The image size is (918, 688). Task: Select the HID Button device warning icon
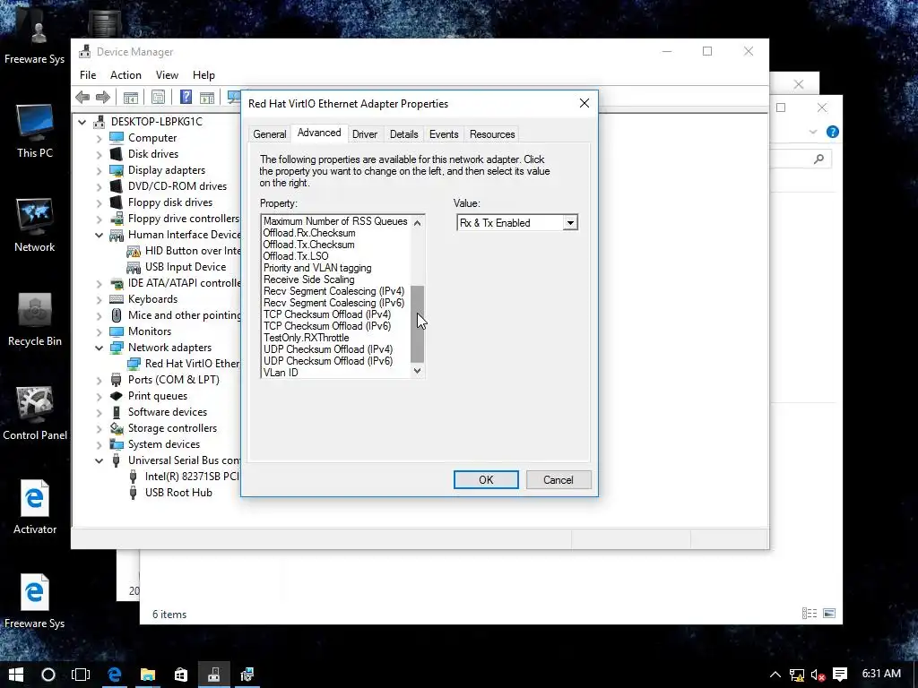134,251
